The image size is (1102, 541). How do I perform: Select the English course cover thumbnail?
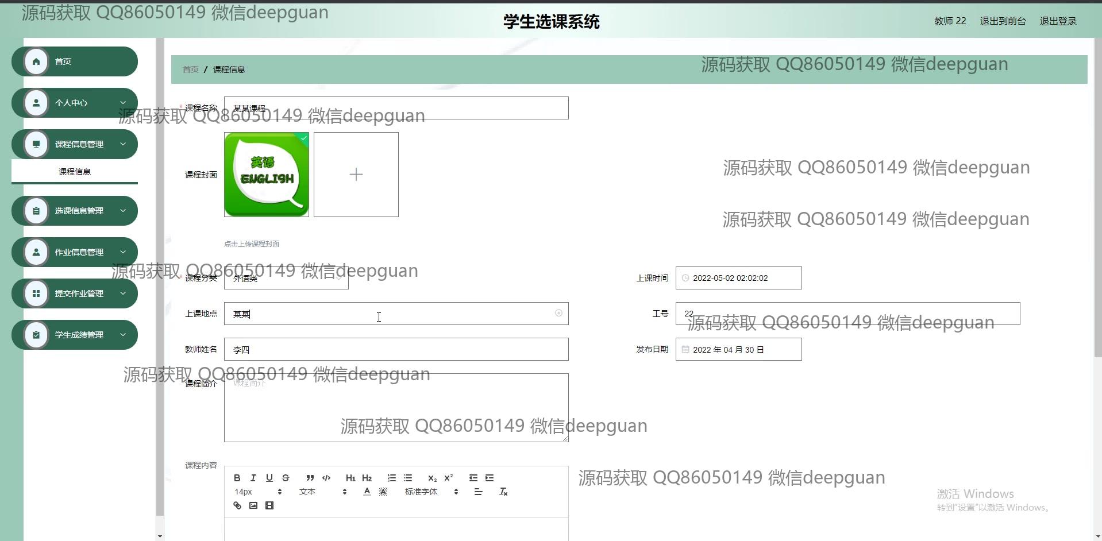[267, 175]
